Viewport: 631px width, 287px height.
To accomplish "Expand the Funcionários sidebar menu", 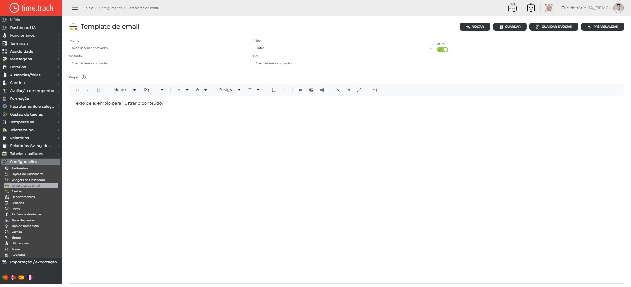I will coord(31,35).
